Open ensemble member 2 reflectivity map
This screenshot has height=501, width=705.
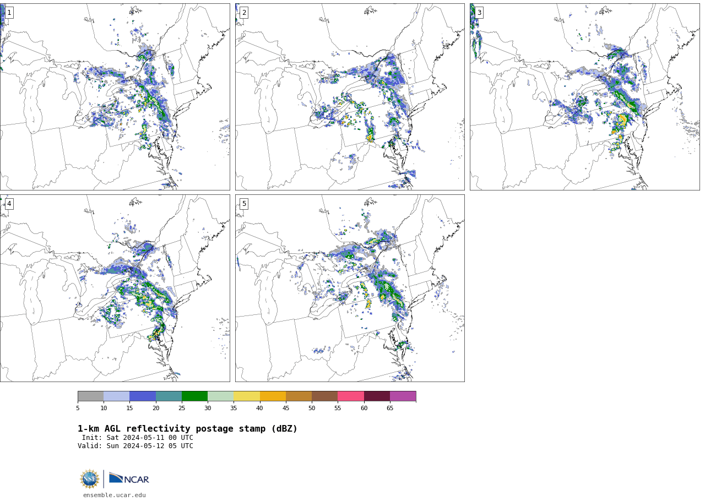(x=350, y=97)
